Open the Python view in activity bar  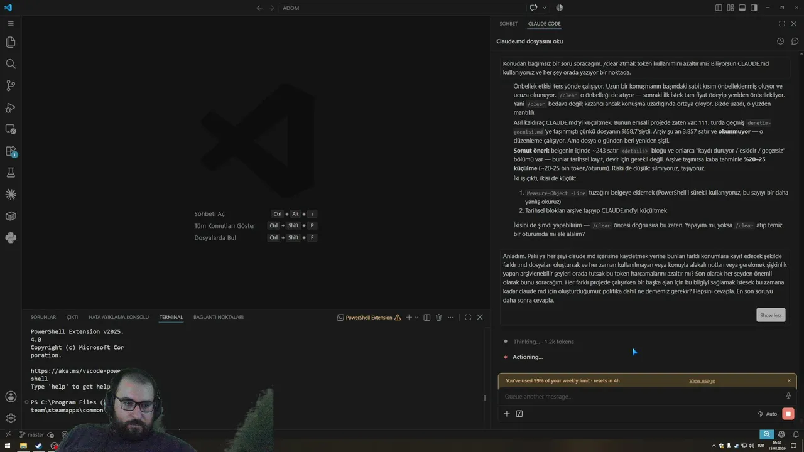coord(11,238)
